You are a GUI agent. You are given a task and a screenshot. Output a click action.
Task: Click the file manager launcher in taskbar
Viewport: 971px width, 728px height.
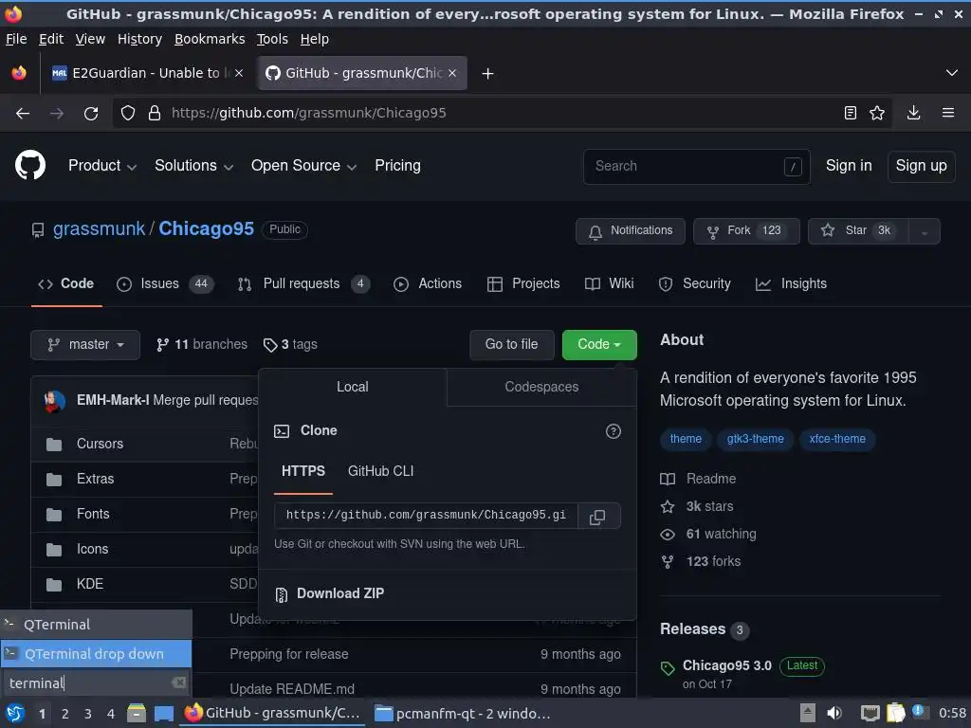coord(137,713)
